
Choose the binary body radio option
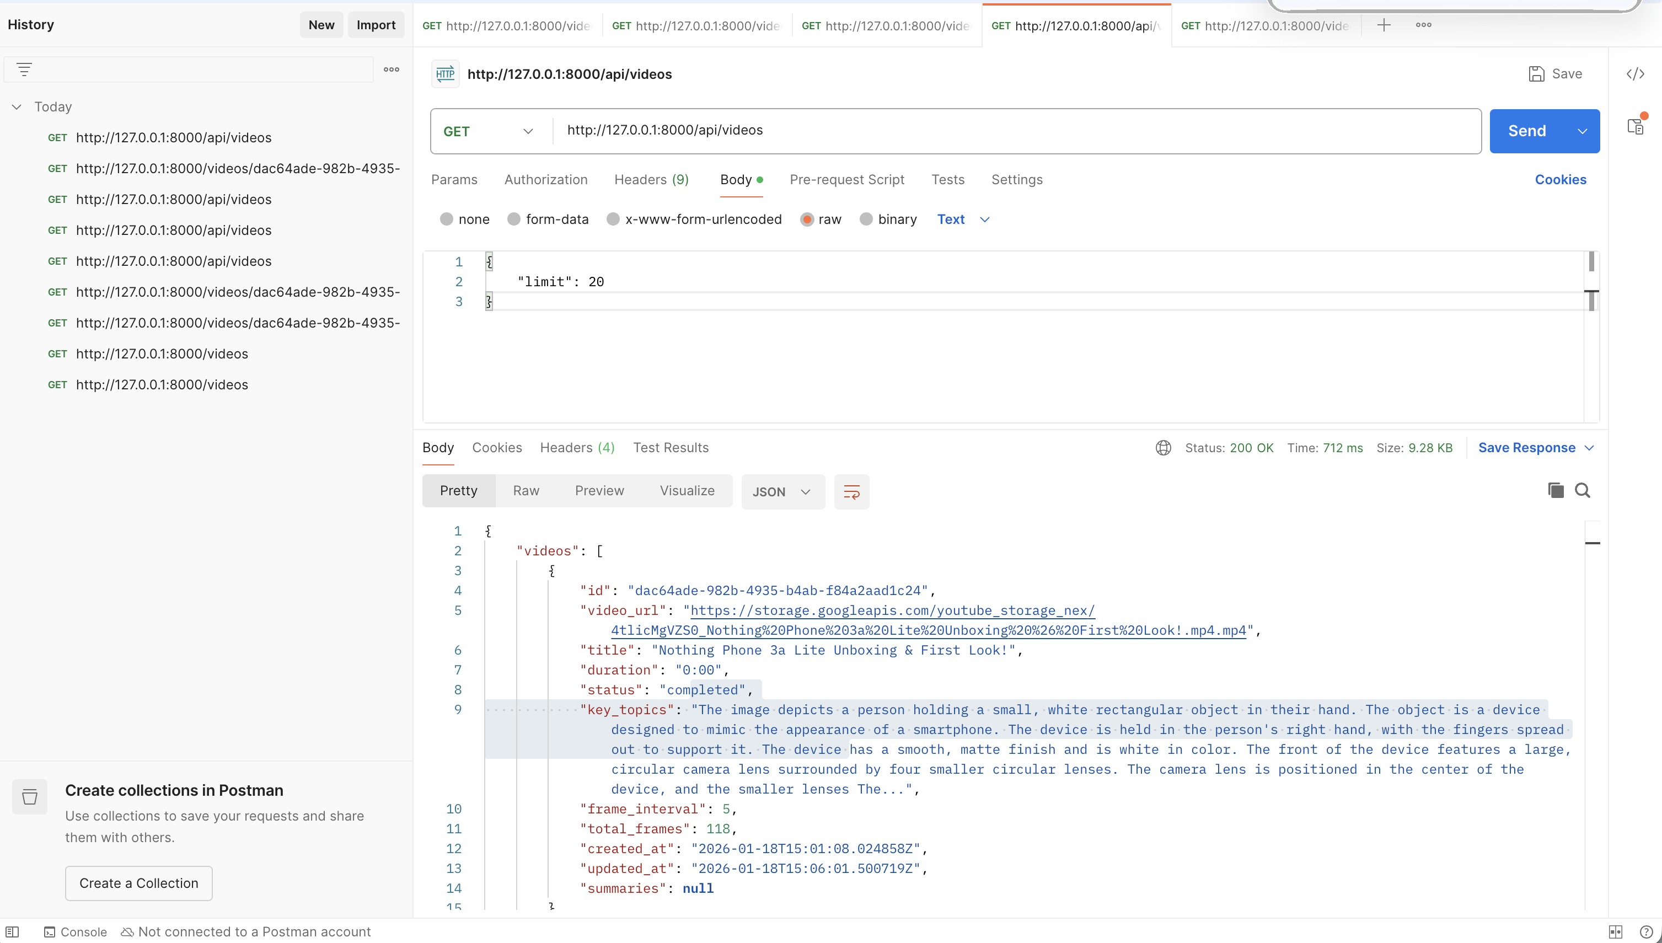pyautogui.click(x=866, y=219)
